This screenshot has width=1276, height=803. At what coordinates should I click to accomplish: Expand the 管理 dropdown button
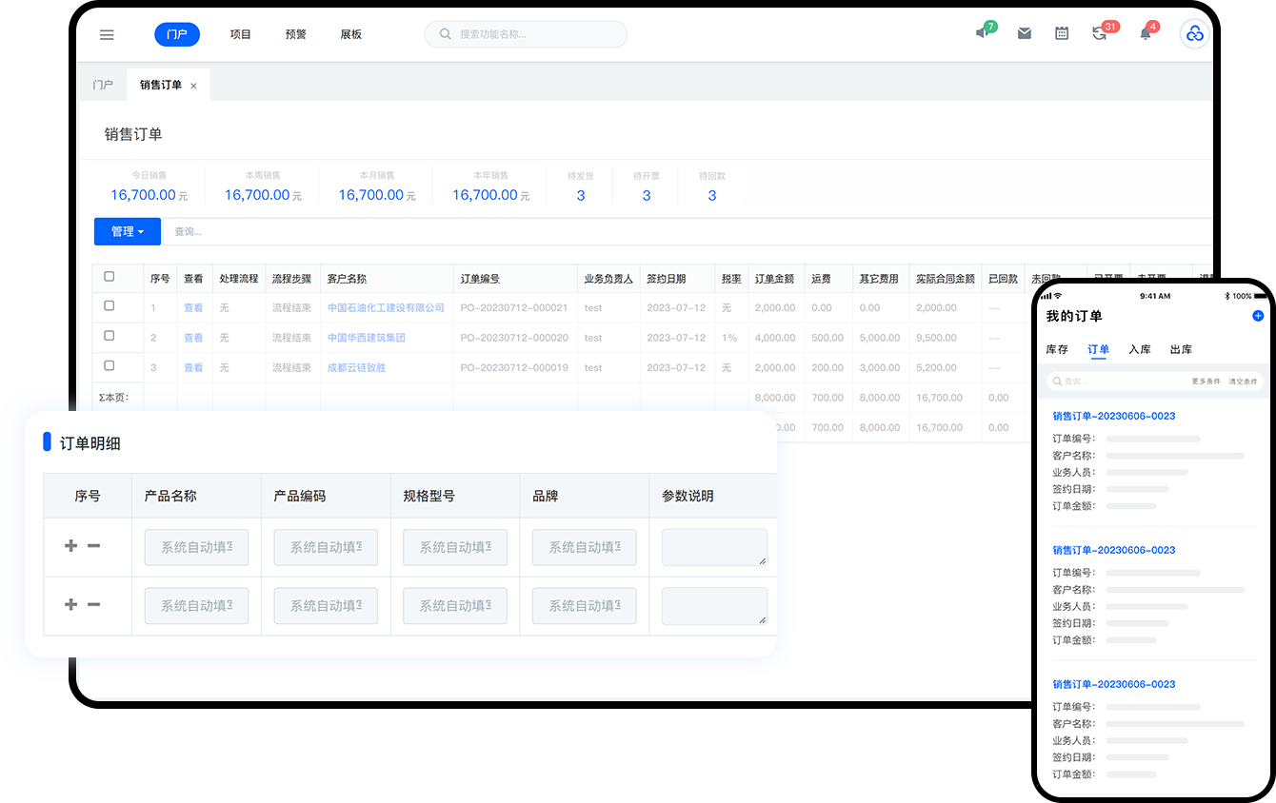pyautogui.click(x=127, y=232)
